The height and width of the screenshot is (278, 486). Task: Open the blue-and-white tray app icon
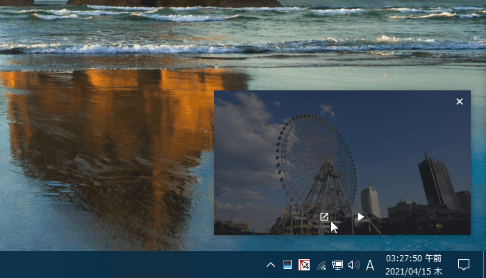[287, 265]
